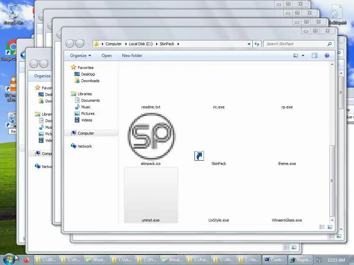Viewport: 354px width, 265px height.
Task: Click the Start button orb
Action: [x=9, y=259]
